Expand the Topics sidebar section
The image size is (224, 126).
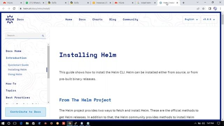[x=11, y=90]
